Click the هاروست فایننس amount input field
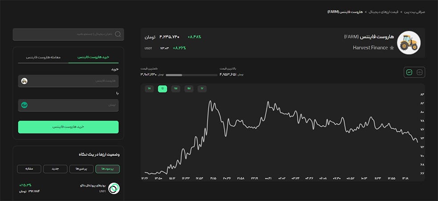The height and width of the screenshot is (201, 438). pyautogui.click(x=68, y=81)
